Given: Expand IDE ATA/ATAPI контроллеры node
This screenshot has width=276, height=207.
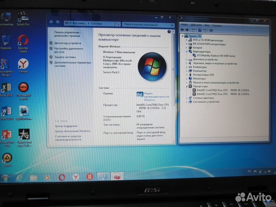Looking at the screenshot, I should click(186, 44).
